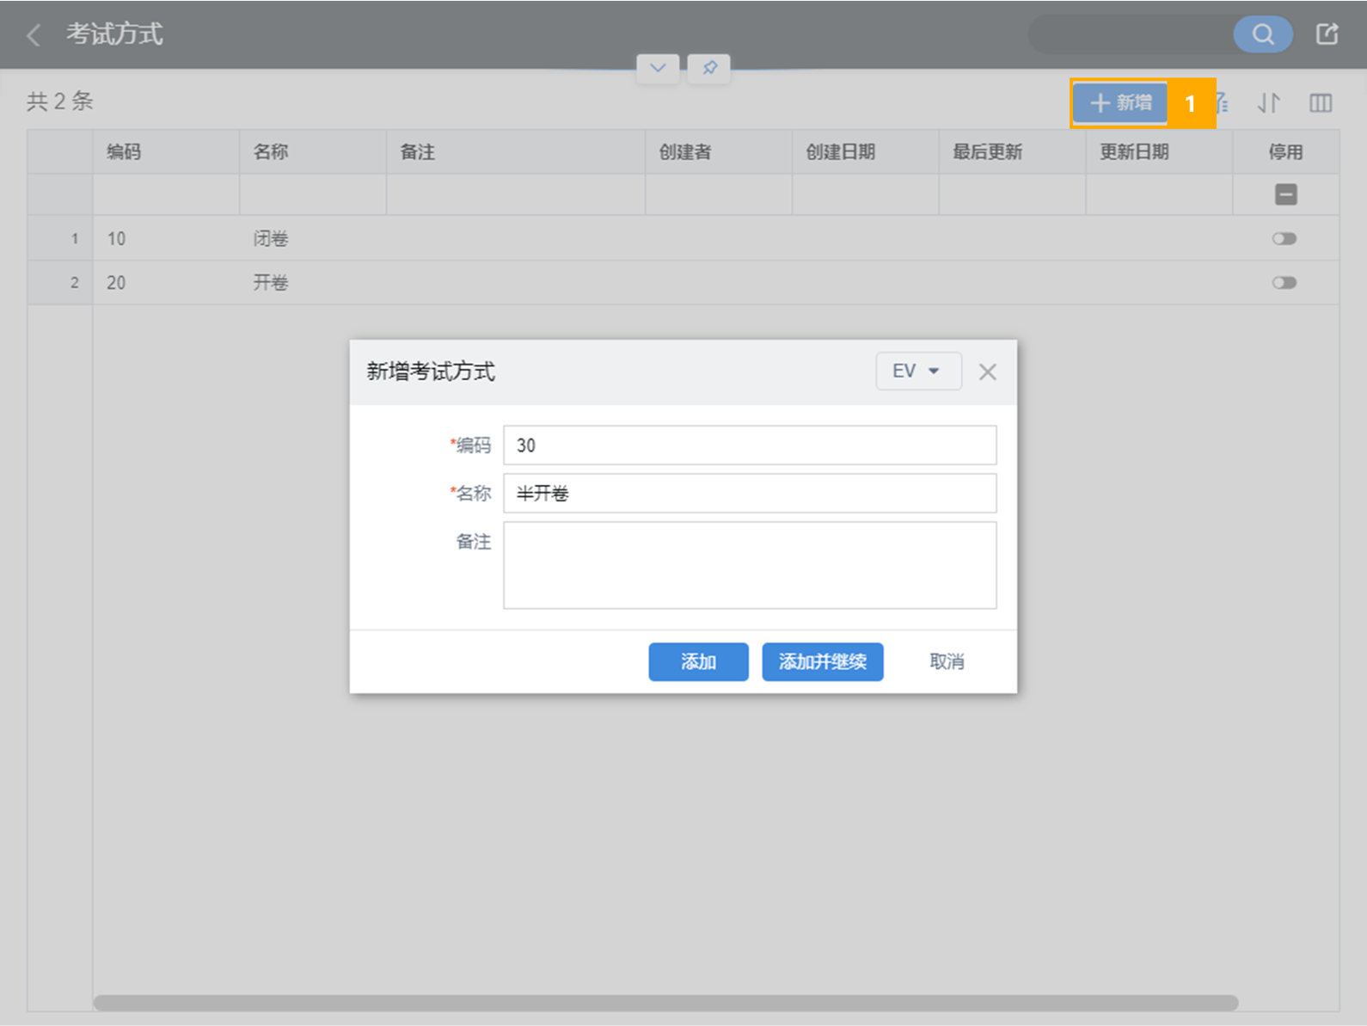Go back using the header arrow

click(x=34, y=35)
